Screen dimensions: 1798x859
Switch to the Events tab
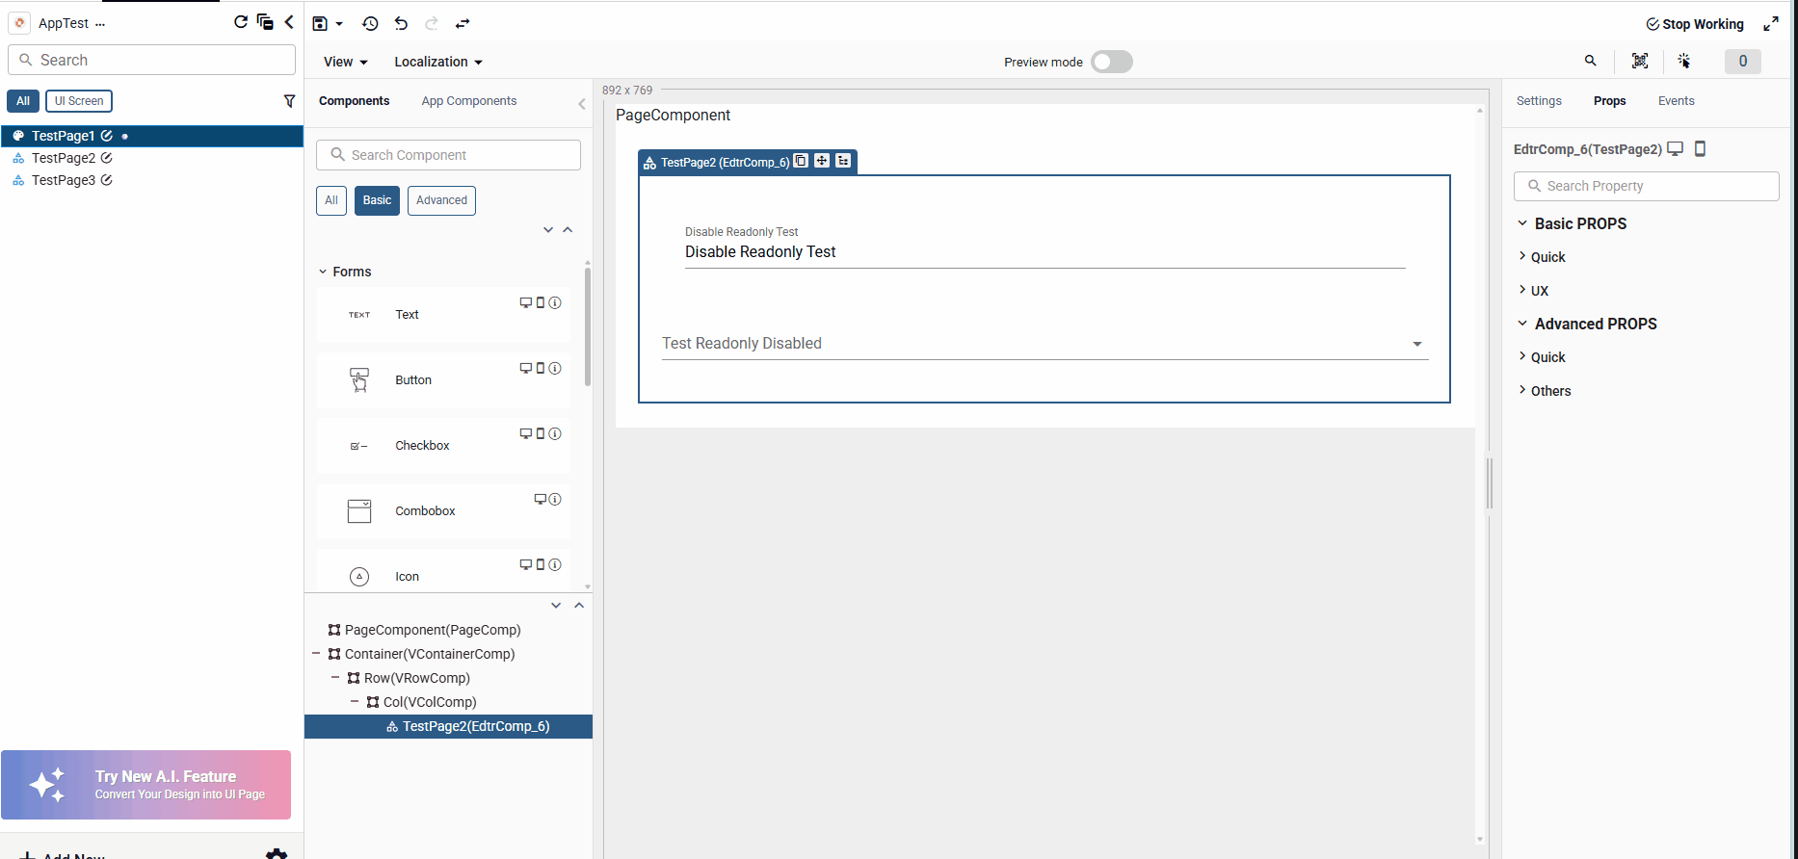[x=1676, y=101]
